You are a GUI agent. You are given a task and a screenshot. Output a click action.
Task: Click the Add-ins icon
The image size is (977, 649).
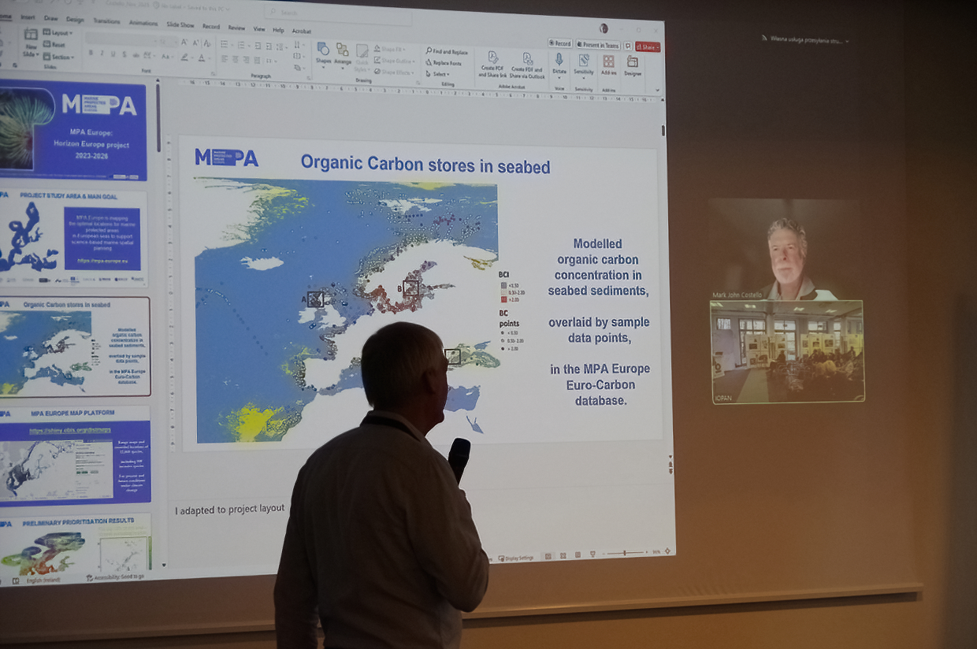pyautogui.click(x=608, y=64)
